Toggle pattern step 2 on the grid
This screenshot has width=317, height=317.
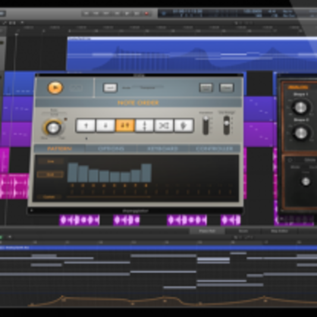coord(83,186)
